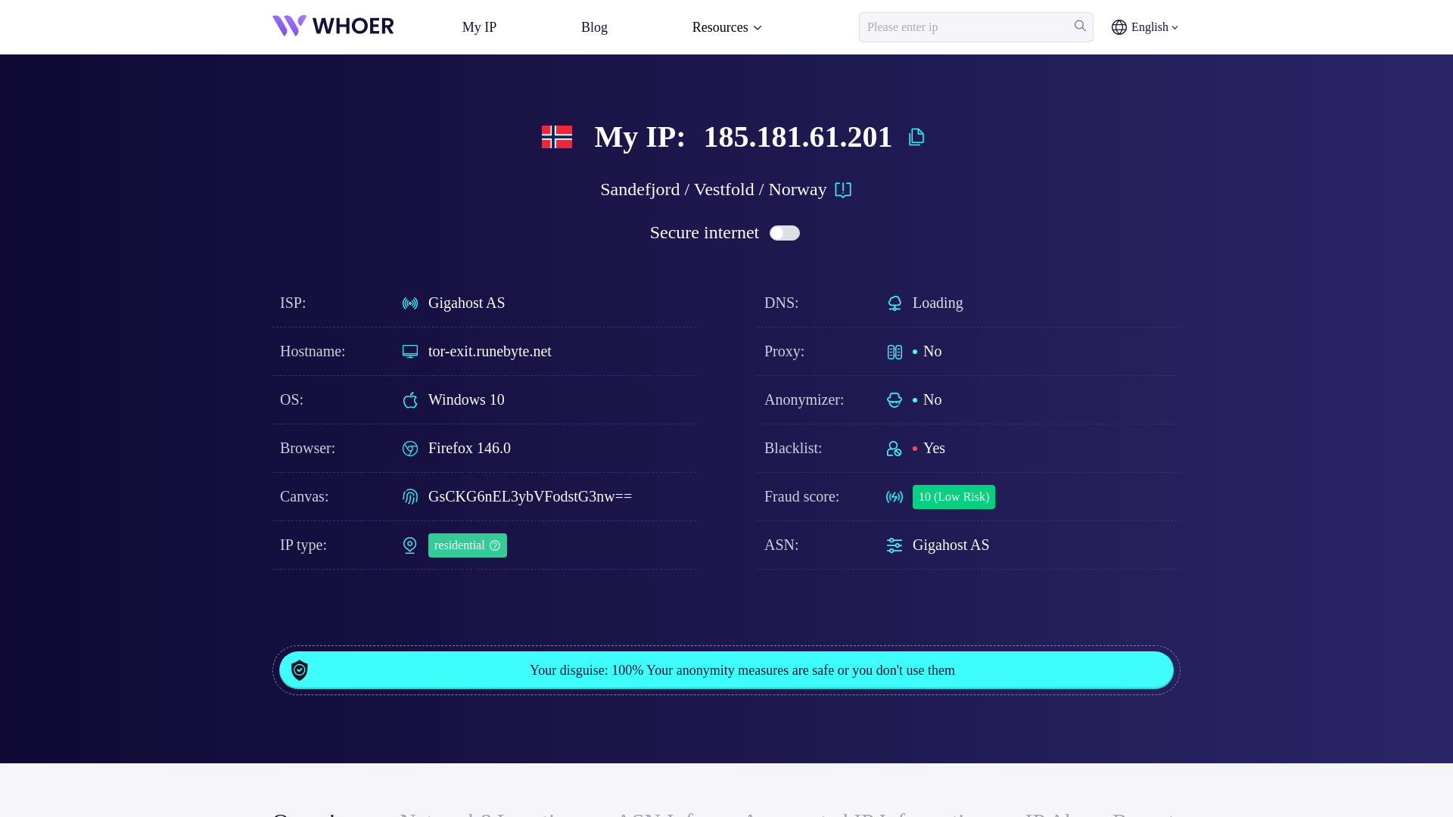Click the Hostname monitor icon

click(410, 352)
